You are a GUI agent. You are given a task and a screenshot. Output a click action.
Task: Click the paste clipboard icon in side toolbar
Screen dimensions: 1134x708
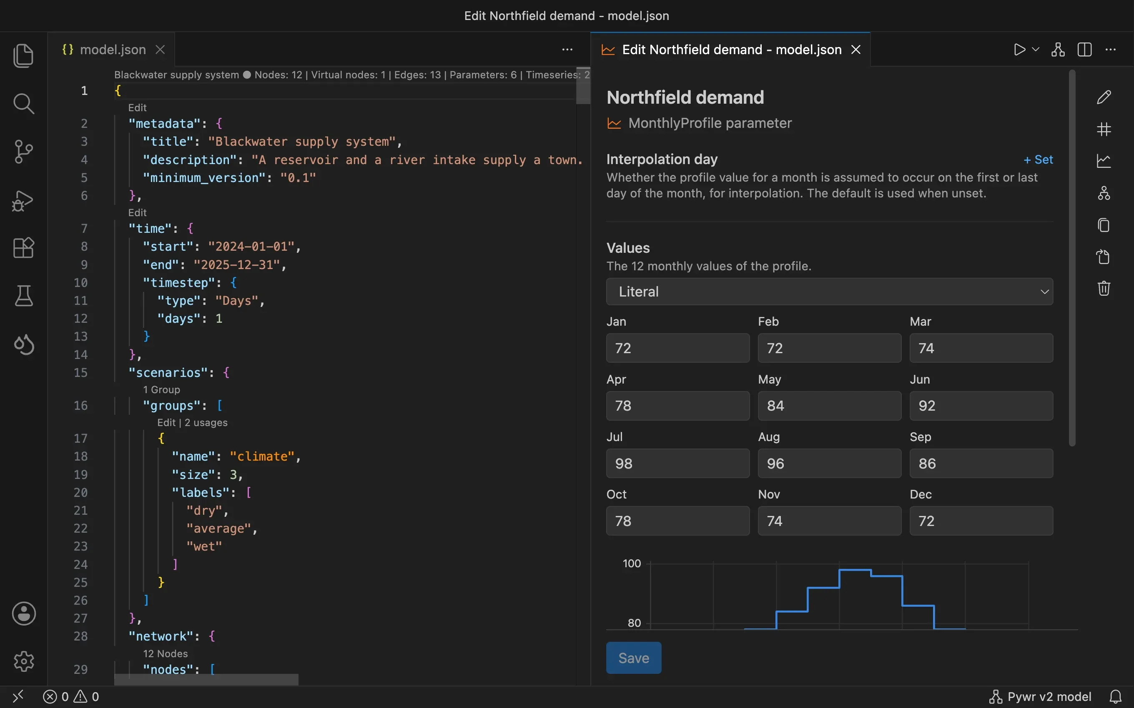(x=1104, y=257)
